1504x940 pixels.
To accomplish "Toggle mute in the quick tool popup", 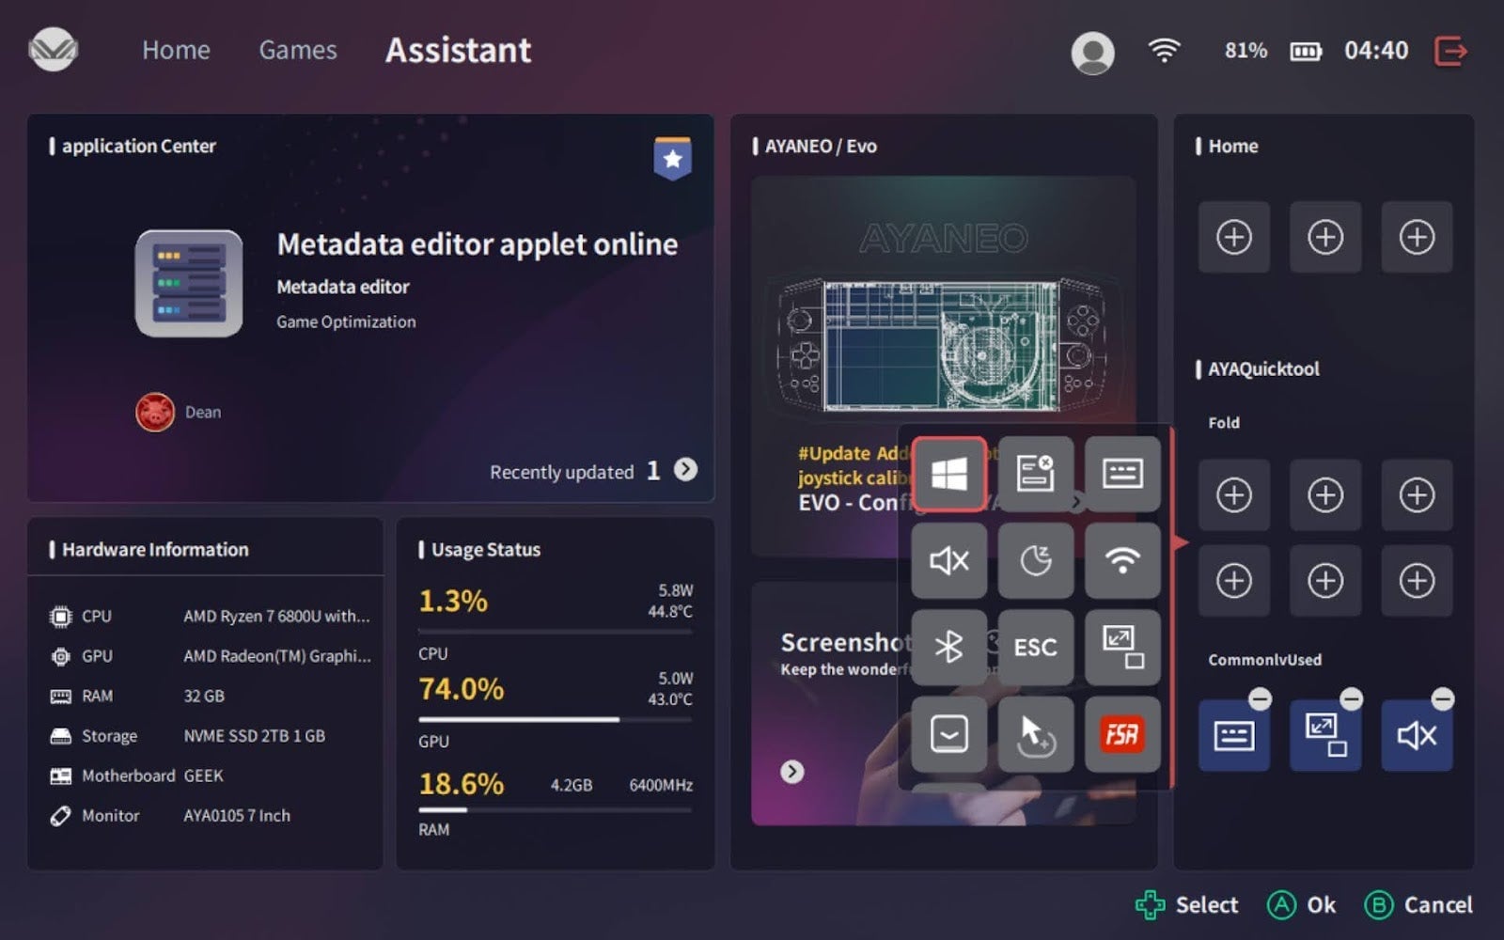I will [x=948, y=561].
